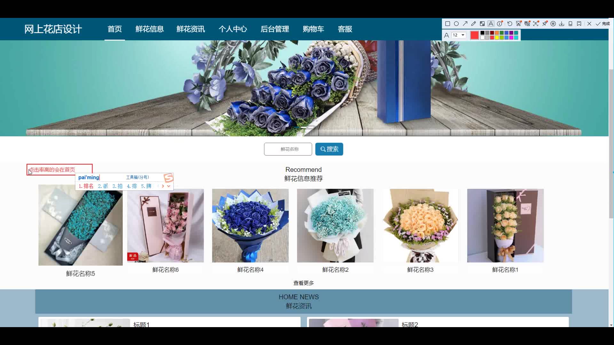Click the current red color swatch
This screenshot has width=614, height=345.
(x=475, y=35)
